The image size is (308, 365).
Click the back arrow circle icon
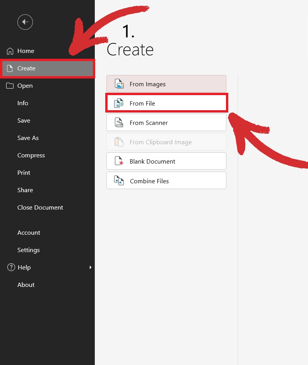(25, 22)
